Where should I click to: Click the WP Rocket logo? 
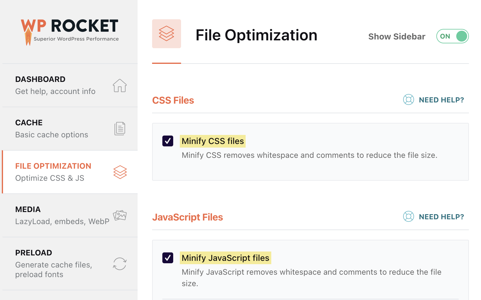click(x=70, y=32)
